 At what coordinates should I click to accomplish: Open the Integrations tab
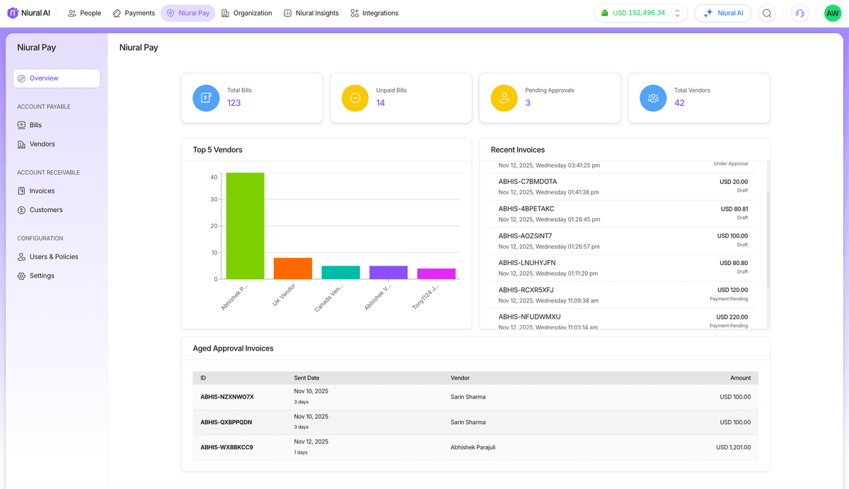[374, 13]
